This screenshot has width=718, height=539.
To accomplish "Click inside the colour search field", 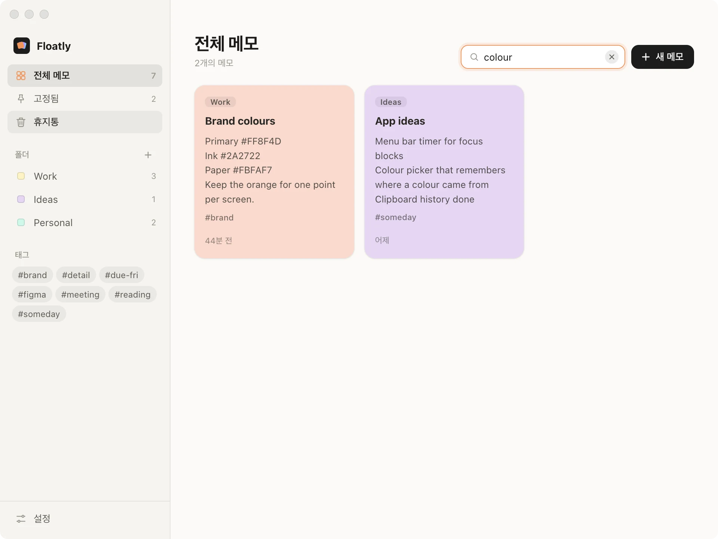I will tap(543, 57).
